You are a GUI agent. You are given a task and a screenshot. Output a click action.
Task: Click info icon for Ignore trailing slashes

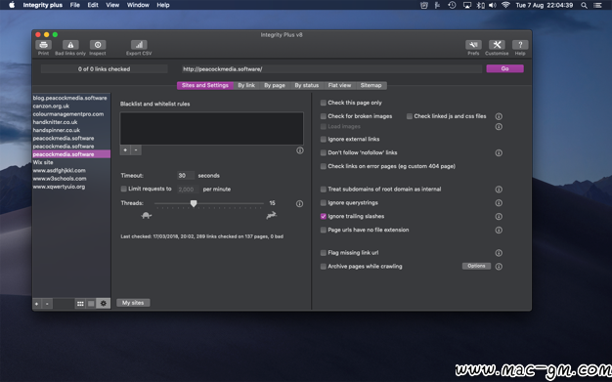[499, 217]
